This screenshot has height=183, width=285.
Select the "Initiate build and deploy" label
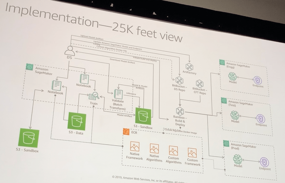[145, 59]
